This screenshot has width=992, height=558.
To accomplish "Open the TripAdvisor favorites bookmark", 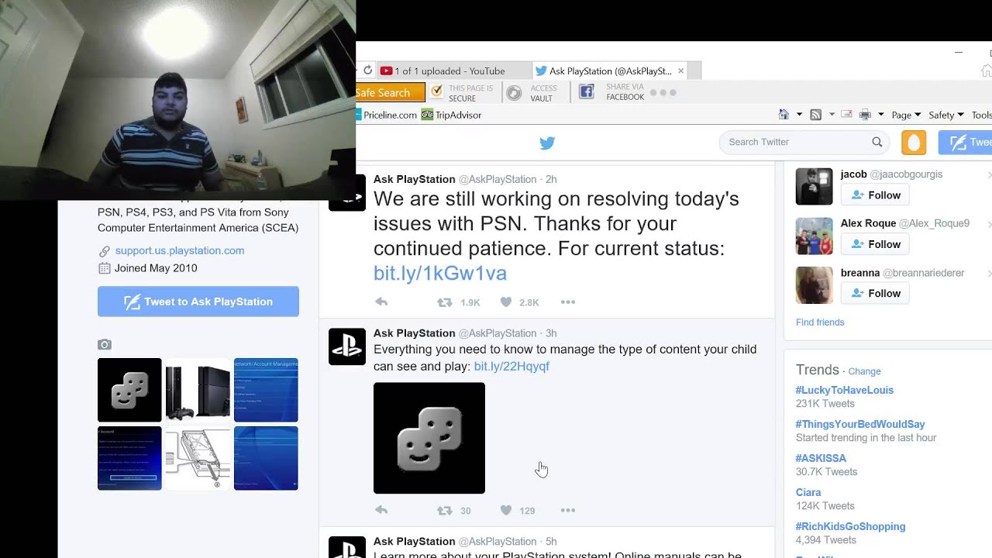I will (x=451, y=115).
